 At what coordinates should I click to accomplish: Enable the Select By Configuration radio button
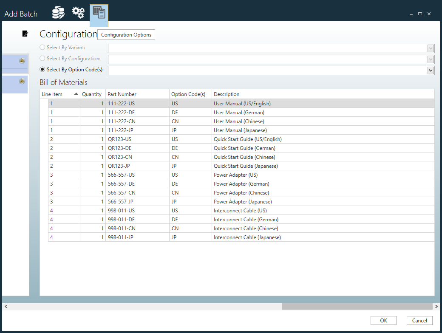point(42,58)
